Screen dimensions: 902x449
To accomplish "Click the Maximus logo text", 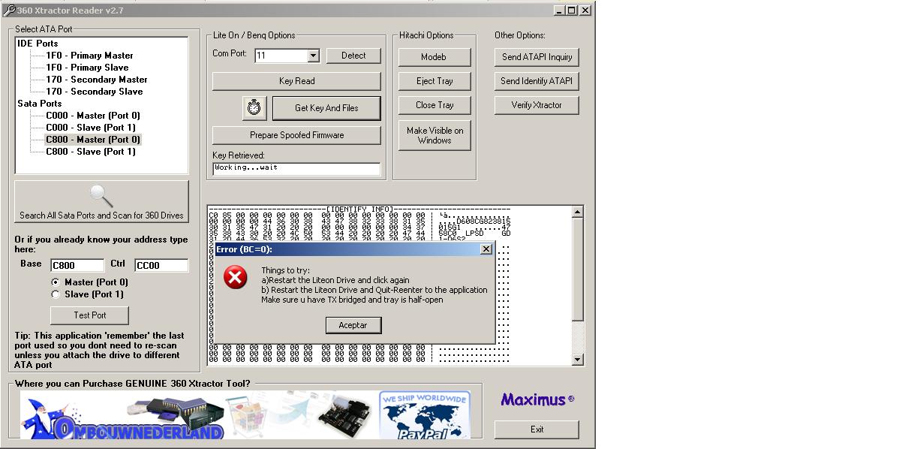I will click(537, 399).
